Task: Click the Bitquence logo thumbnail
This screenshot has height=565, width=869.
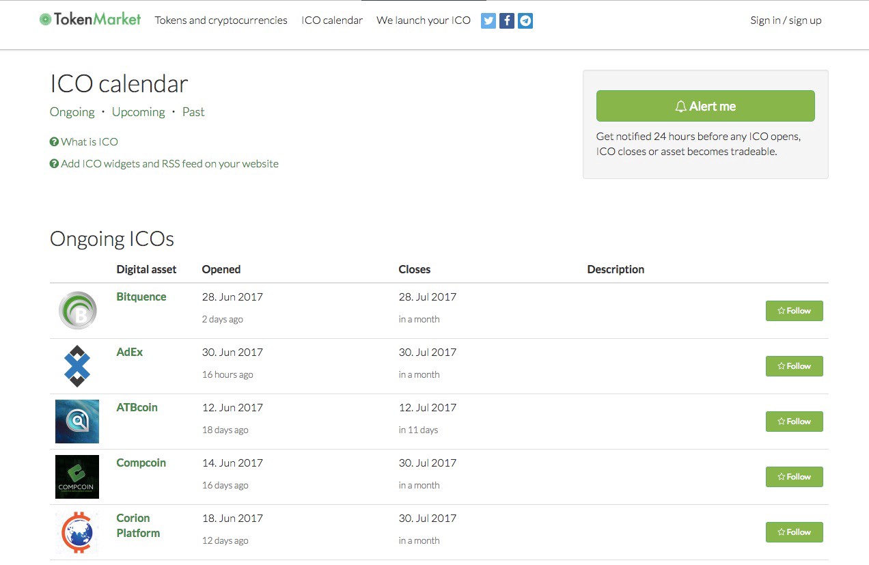Action: (77, 311)
